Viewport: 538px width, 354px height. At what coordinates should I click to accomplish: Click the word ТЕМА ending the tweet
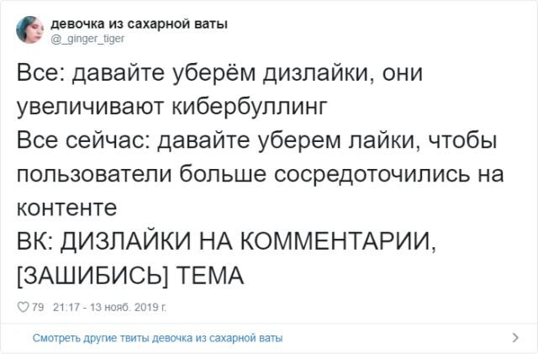point(210,275)
